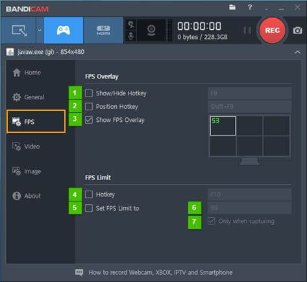Viewport: 307px width, 282px height.
Task: Open the webcam, XBOX, IPTV recording link
Action: [160, 272]
